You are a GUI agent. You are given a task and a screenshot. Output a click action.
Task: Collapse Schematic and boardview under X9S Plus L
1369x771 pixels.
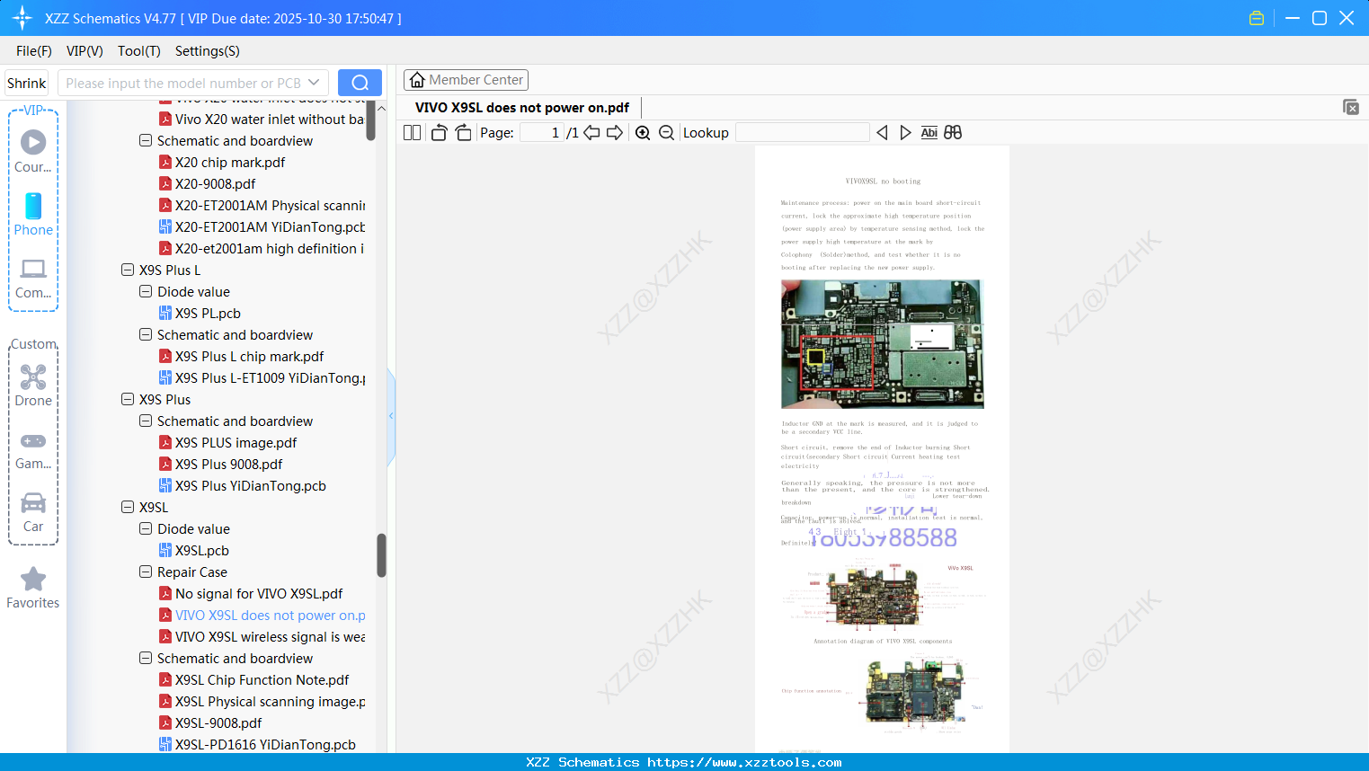coord(146,334)
